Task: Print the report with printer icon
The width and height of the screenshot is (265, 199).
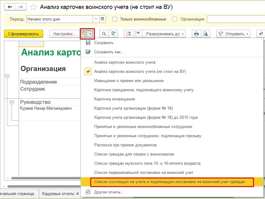Action: 196,34
